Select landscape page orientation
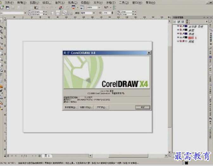The height and width of the screenshot is (166, 213). tap(58, 13)
